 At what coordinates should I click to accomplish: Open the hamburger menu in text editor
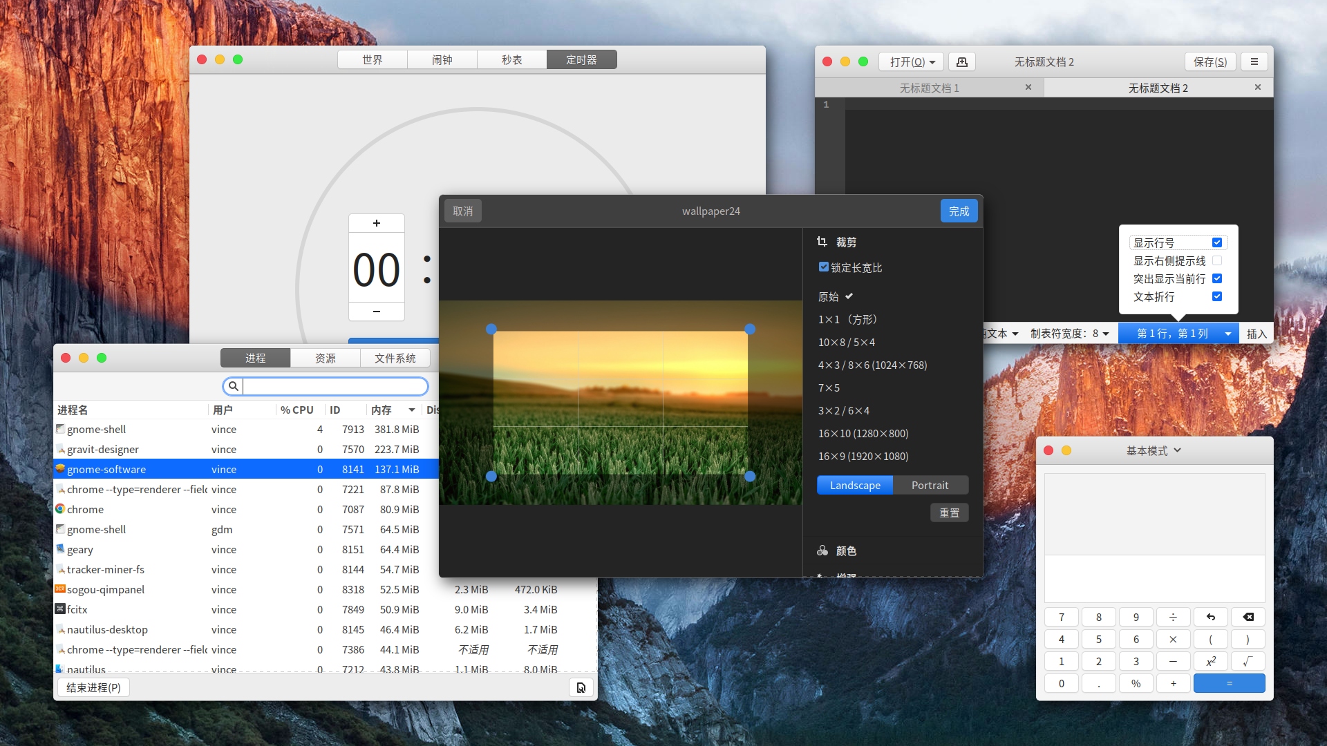tap(1254, 61)
